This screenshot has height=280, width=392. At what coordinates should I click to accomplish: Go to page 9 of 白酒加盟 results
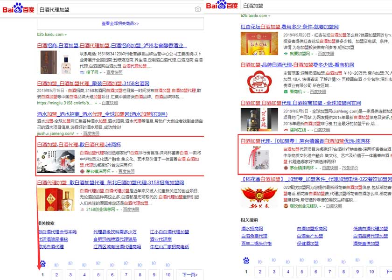pos(357,272)
